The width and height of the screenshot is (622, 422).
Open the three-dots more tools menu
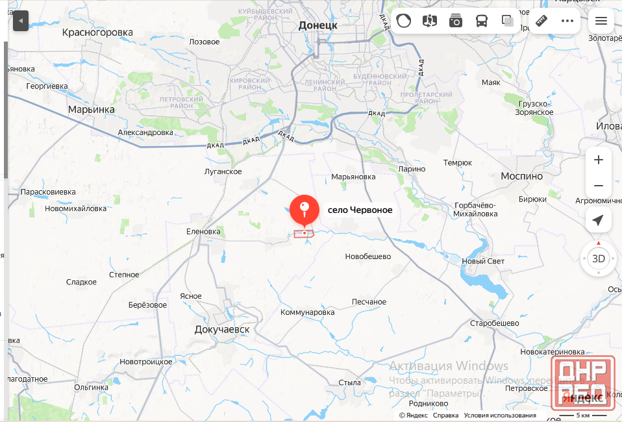(567, 21)
